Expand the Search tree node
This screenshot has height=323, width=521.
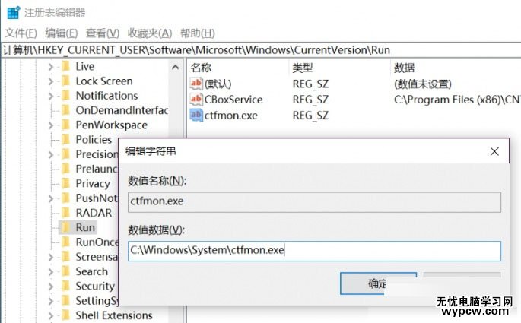51,271
